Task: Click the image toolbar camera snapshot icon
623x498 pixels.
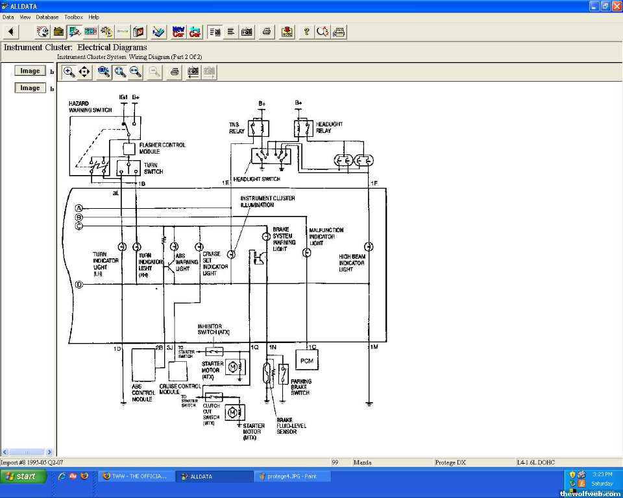Action: tap(193, 72)
